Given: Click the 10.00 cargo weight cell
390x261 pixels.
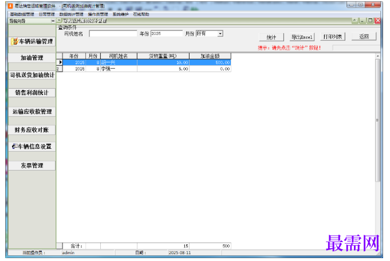Looking at the screenshot, I should [163, 62].
